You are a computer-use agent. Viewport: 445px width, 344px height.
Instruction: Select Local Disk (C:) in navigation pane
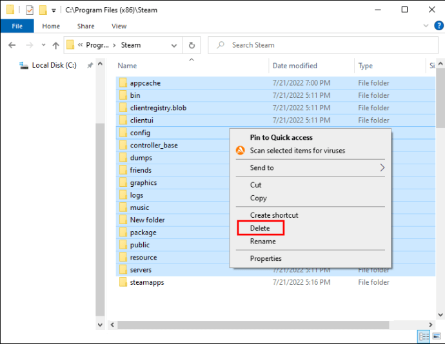tap(54, 65)
